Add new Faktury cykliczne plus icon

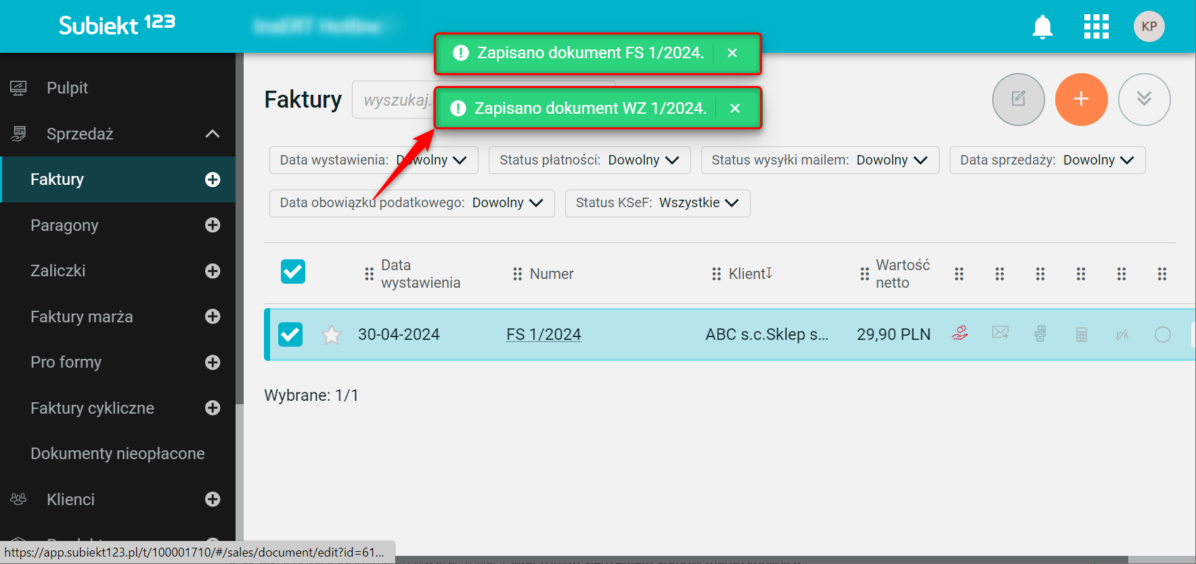(213, 408)
